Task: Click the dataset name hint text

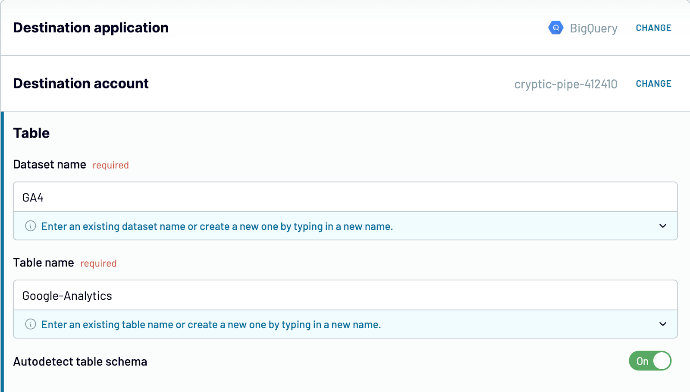Action: tap(217, 226)
